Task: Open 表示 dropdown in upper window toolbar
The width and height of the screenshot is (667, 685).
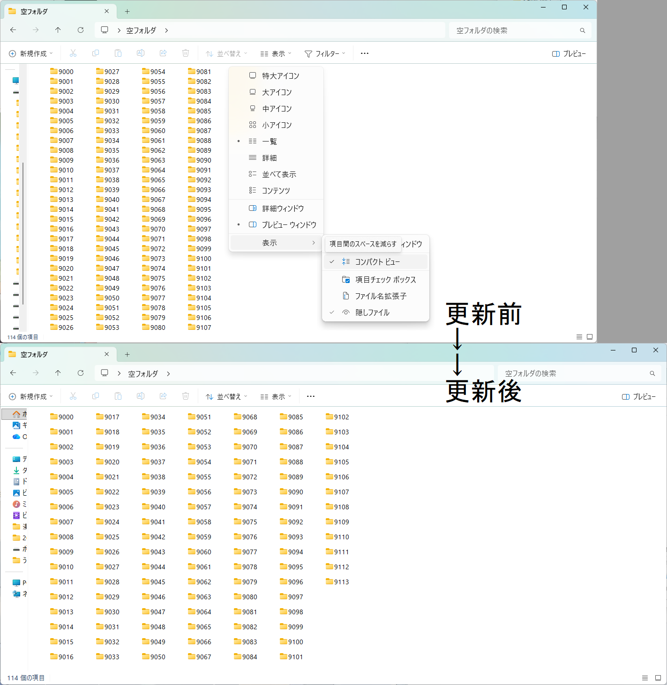Action: tap(276, 54)
